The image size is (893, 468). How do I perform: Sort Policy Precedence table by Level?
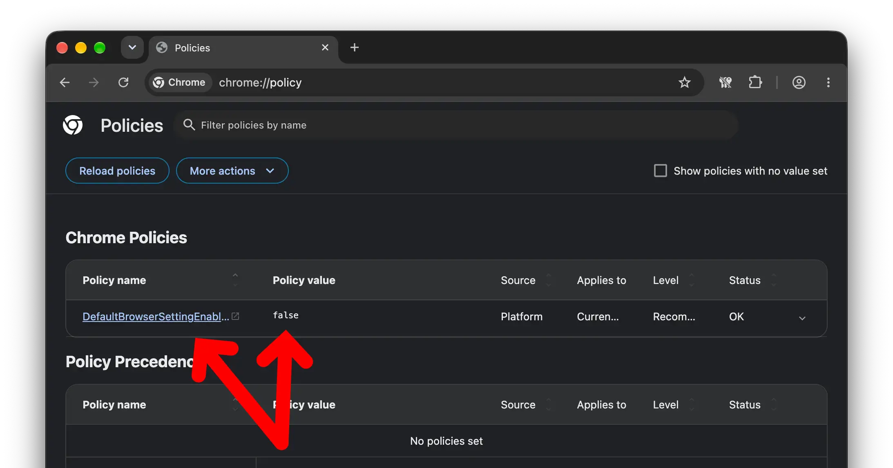tap(692, 404)
